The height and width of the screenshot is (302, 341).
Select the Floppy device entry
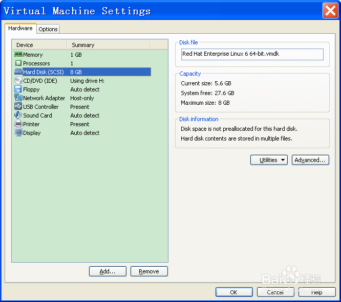coord(31,89)
